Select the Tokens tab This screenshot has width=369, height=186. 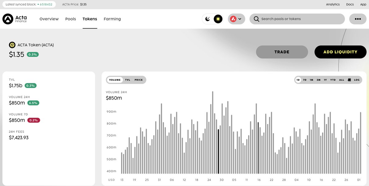[90, 19]
